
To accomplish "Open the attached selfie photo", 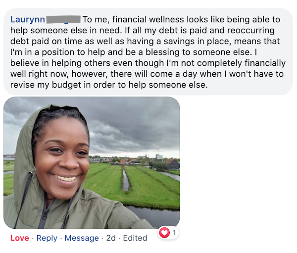I will point(92,163).
